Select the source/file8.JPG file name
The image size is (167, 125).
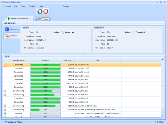point(81,98)
